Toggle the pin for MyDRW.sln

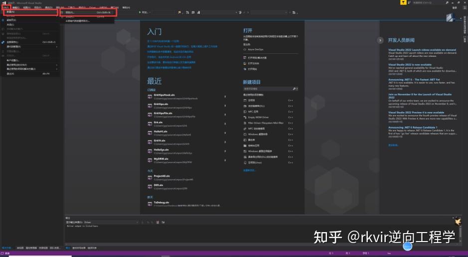click(x=225, y=160)
